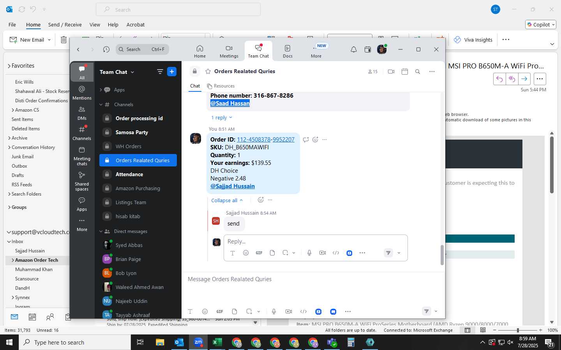Open the Docs tab in Zoom
The image size is (561, 350).
tap(288, 51)
